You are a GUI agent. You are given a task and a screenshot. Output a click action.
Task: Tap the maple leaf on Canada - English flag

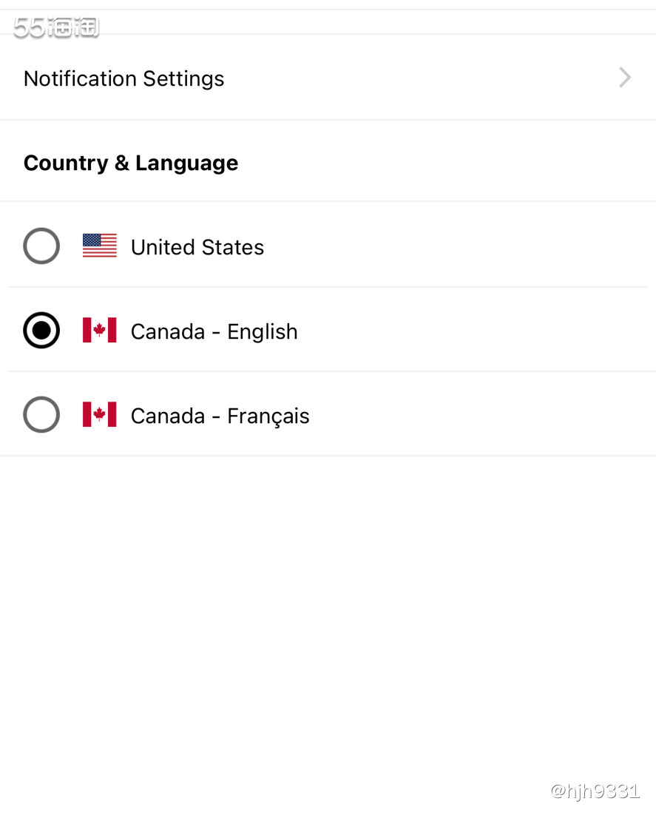(100, 330)
